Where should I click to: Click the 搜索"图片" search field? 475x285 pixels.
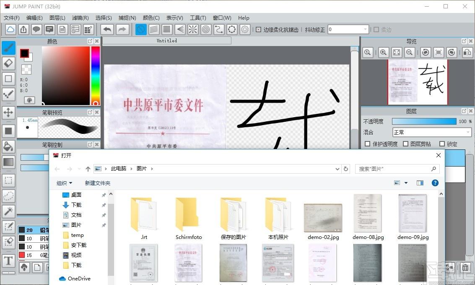[x=398, y=169]
